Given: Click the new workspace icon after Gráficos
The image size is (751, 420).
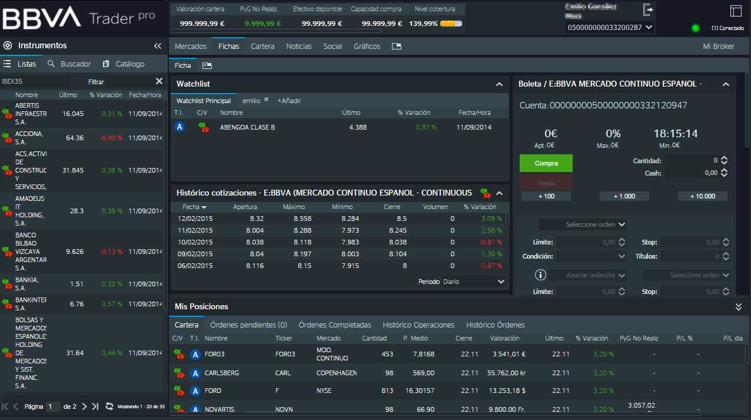Looking at the screenshot, I should [396, 47].
